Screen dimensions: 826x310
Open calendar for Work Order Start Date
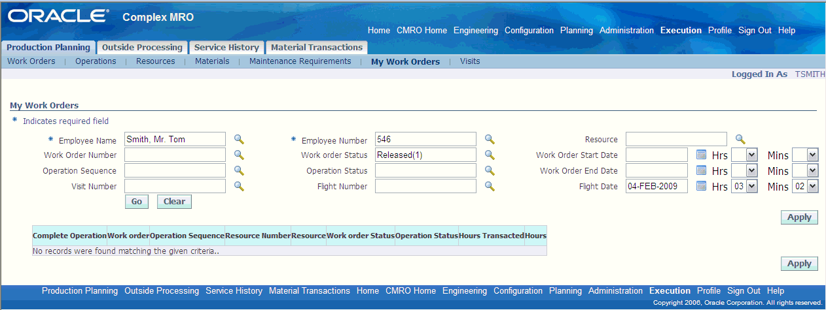click(x=701, y=155)
